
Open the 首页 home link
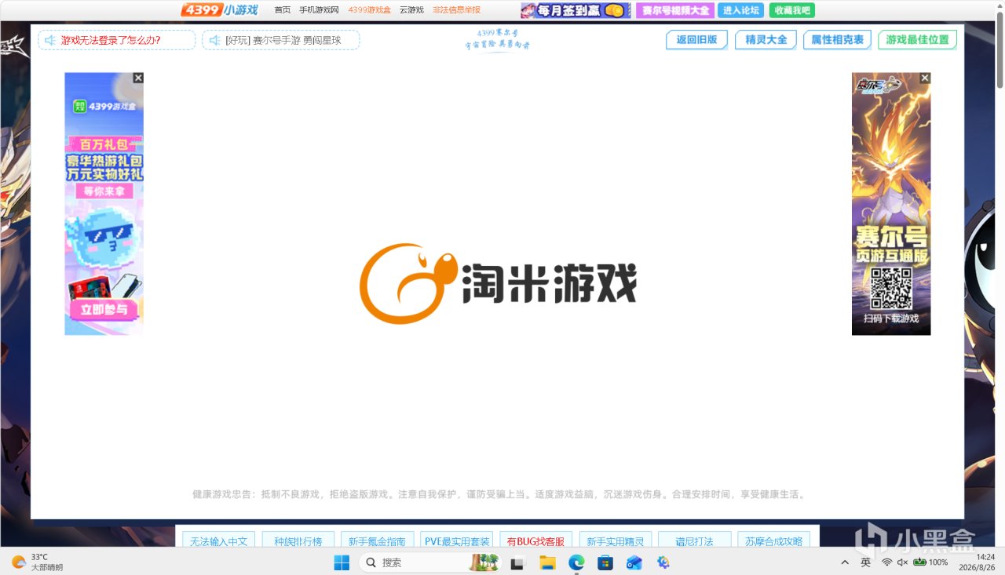[283, 10]
